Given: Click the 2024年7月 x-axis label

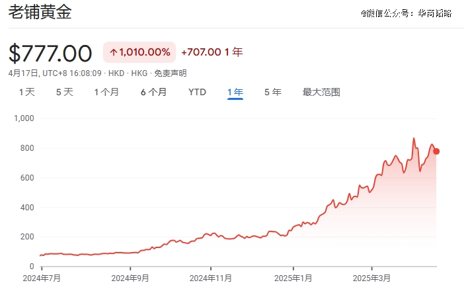Looking at the screenshot, I should pyautogui.click(x=41, y=278).
